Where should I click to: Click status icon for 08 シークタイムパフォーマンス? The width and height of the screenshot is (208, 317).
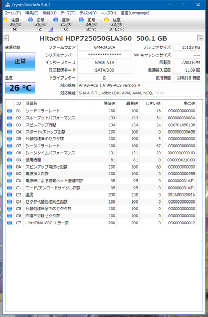tap(10, 153)
